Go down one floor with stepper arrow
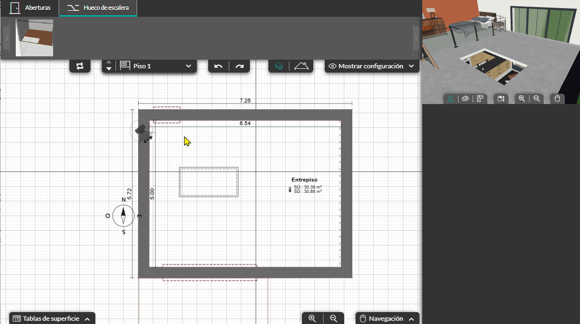This screenshot has height=324, width=580. coord(109,68)
